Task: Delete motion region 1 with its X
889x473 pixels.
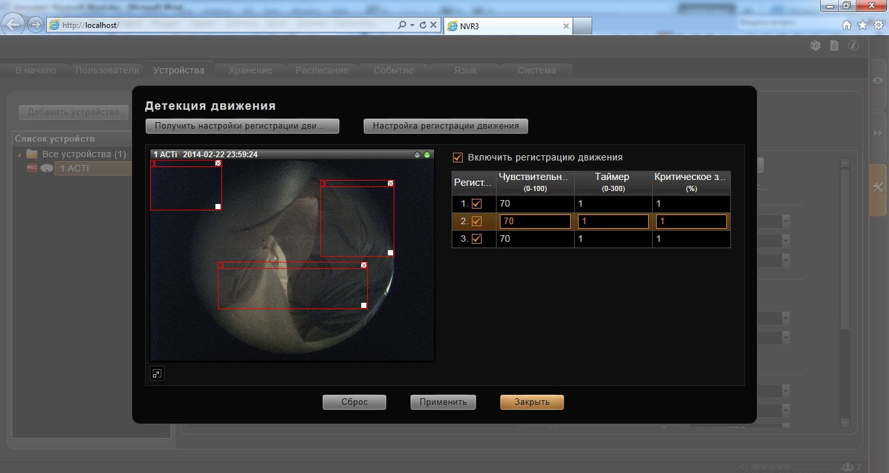Action: tap(218, 164)
